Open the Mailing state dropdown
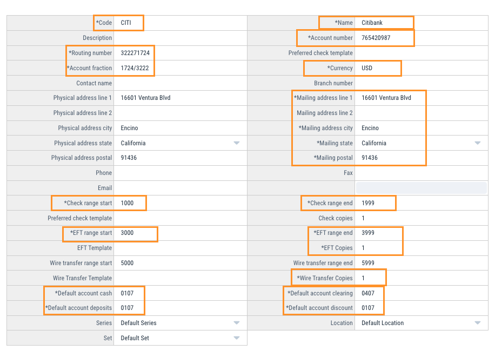 coord(477,143)
